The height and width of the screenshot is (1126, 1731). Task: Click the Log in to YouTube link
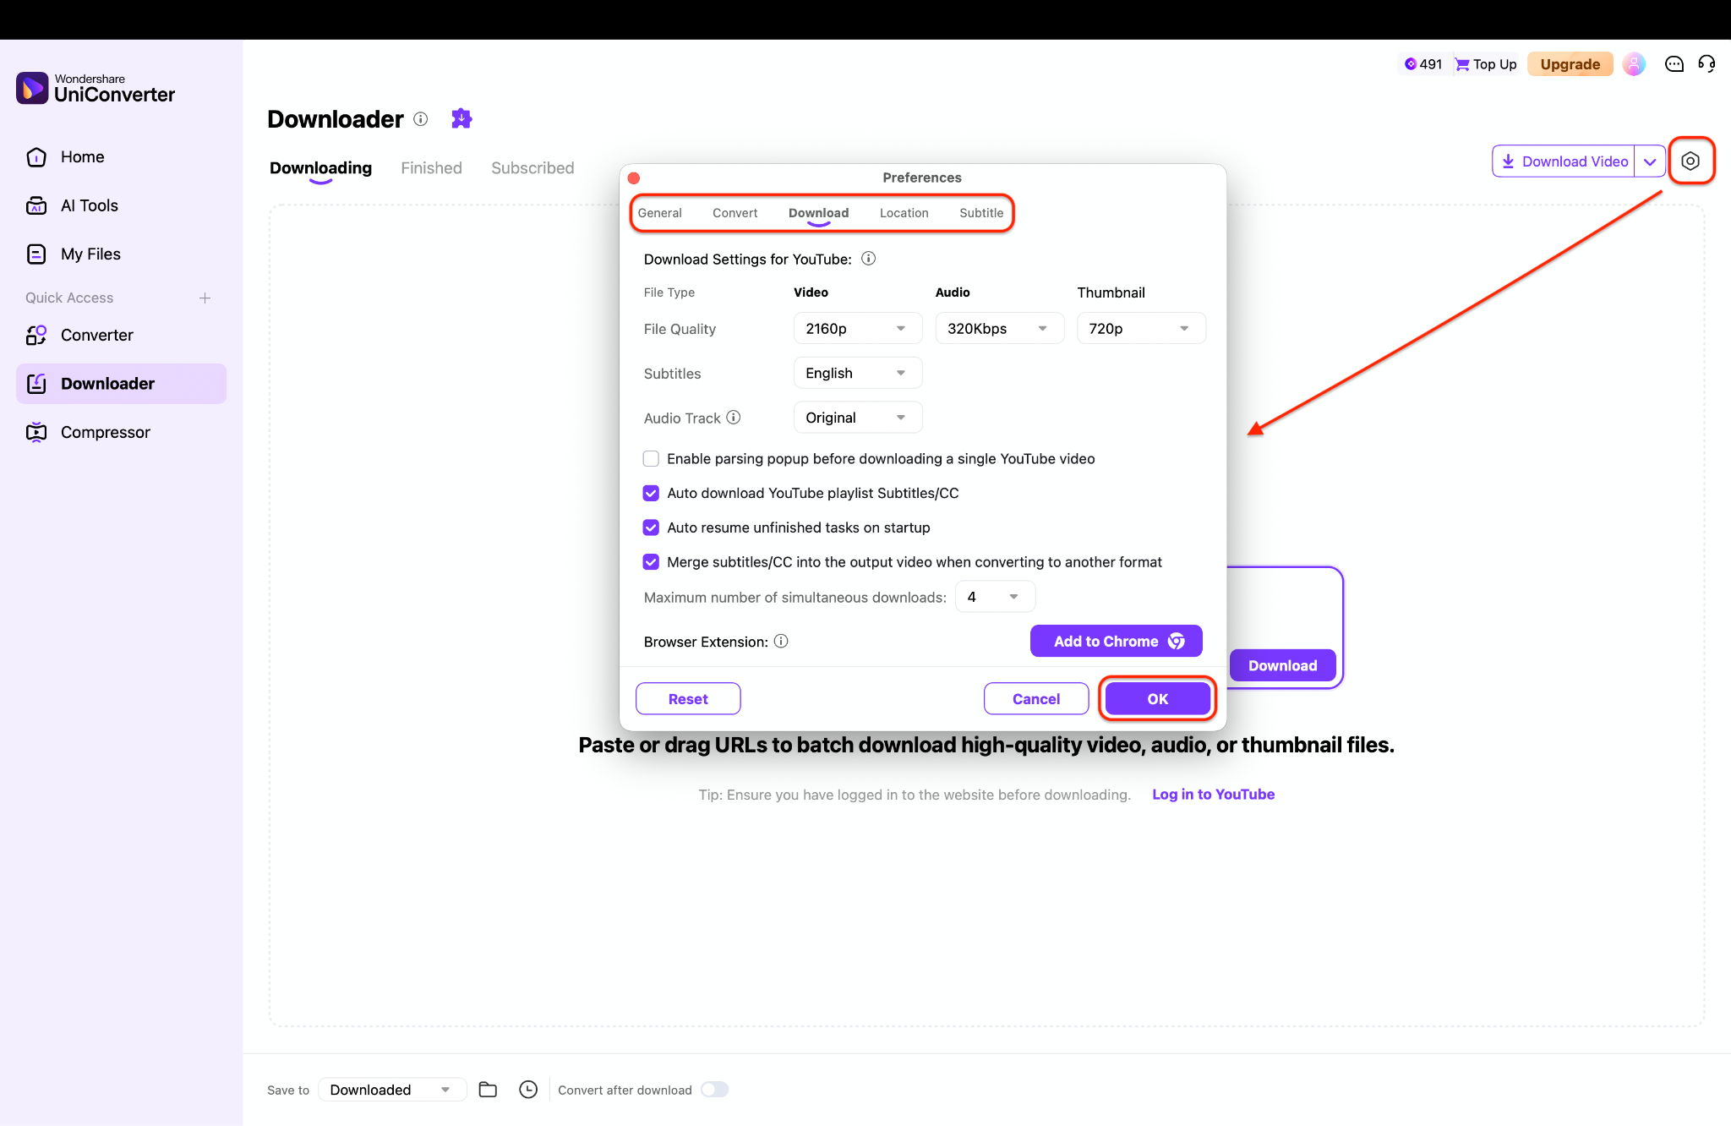1213,795
